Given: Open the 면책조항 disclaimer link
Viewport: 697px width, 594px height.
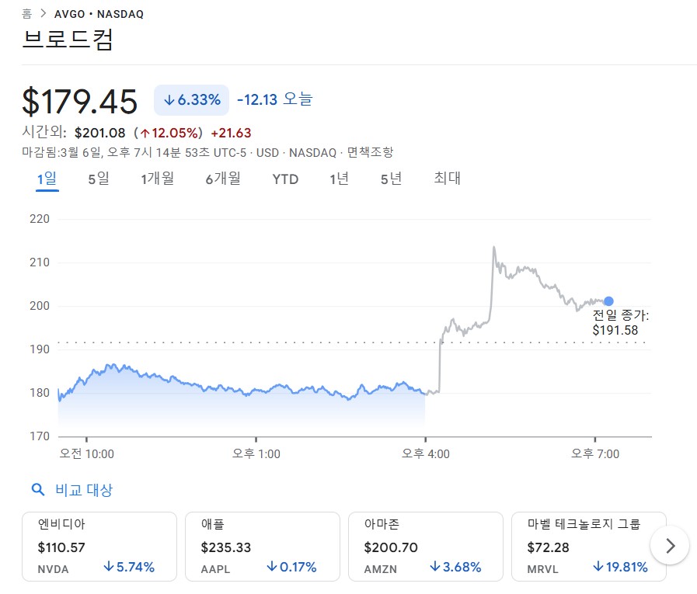Looking at the screenshot, I should [370, 152].
